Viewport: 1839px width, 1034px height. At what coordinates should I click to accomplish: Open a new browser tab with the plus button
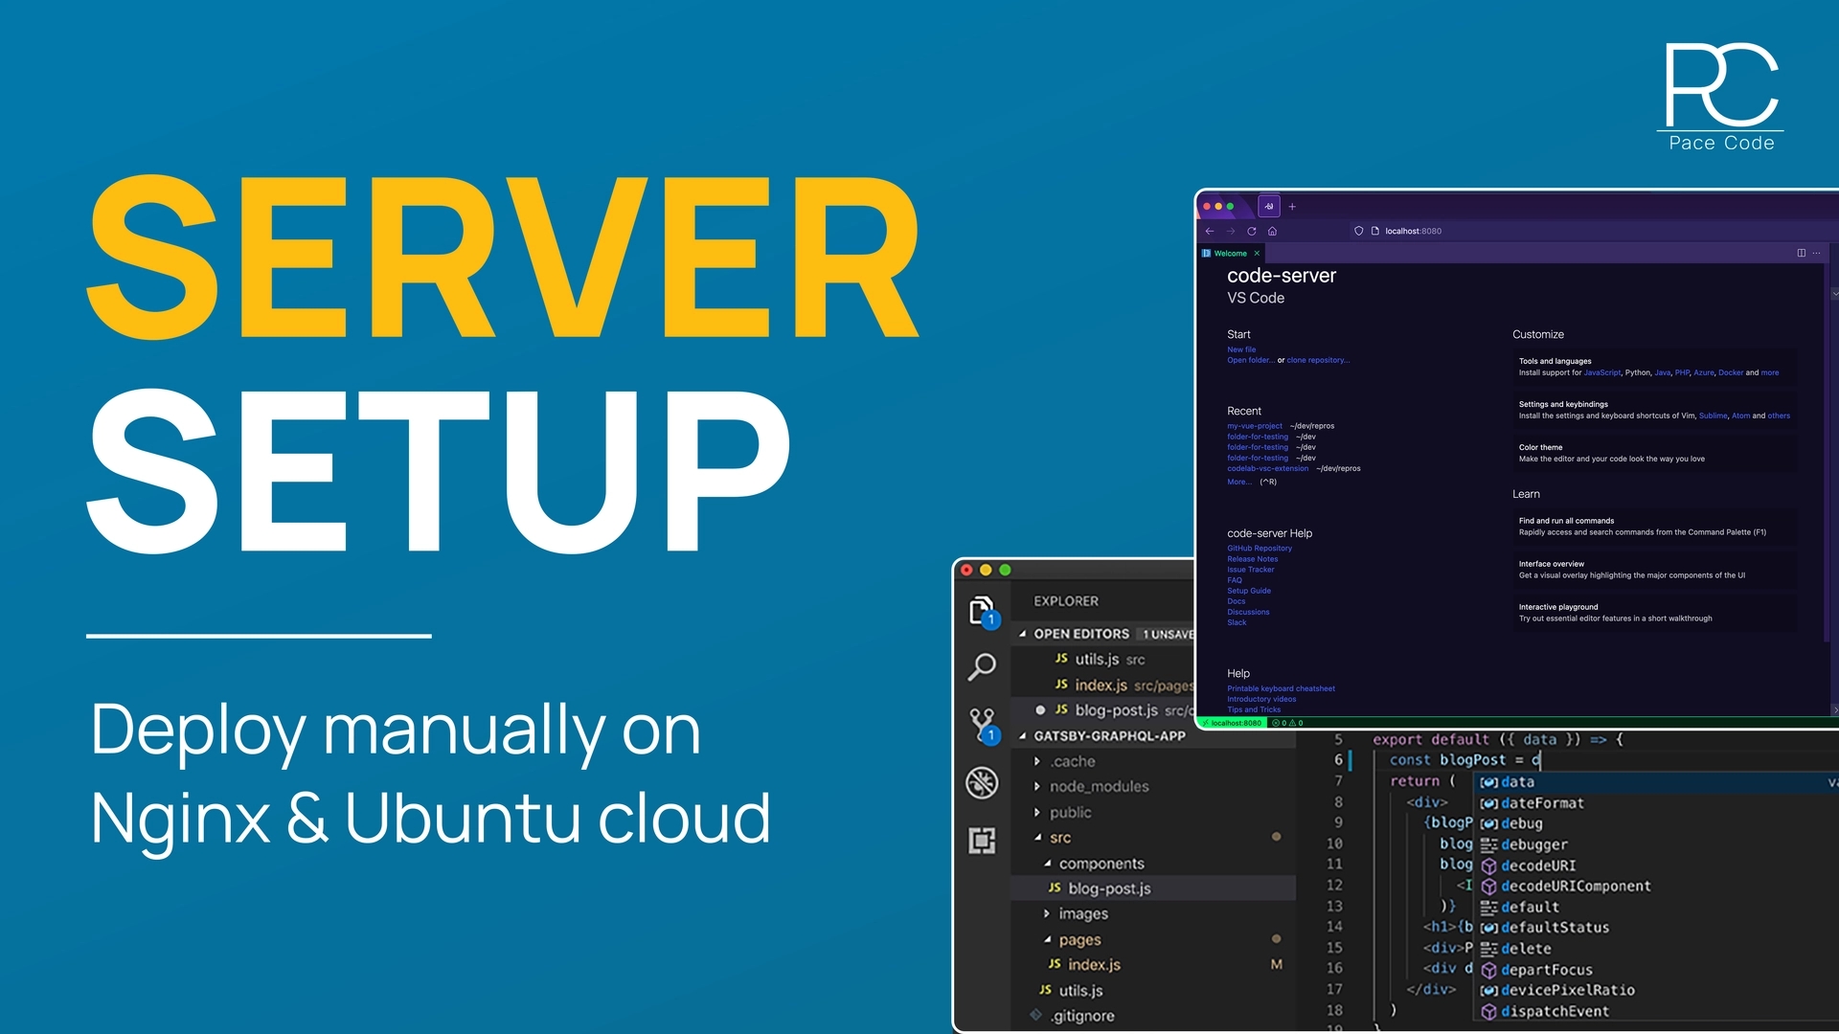pyautogui.click(x=1292, y=206)
